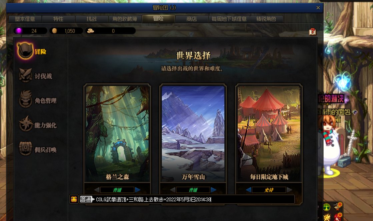Open the 角色收藏簿 tab

(125, 19)
